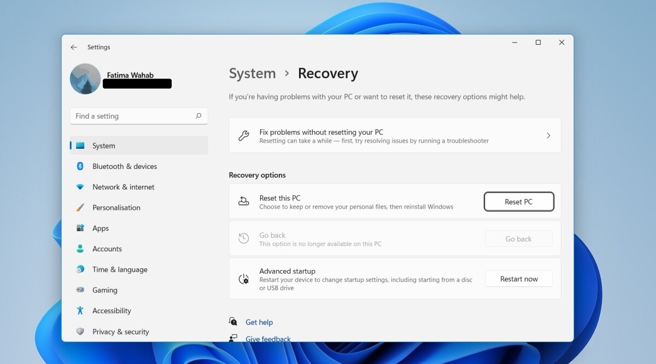Expand the Fix problems troubleshooter chevron
This screenshot has width=656, height=364.
[x=548, y=136]
